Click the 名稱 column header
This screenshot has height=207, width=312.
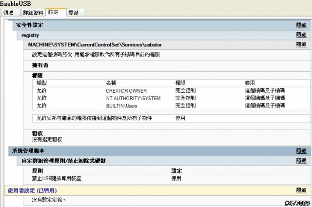point(111,83)
